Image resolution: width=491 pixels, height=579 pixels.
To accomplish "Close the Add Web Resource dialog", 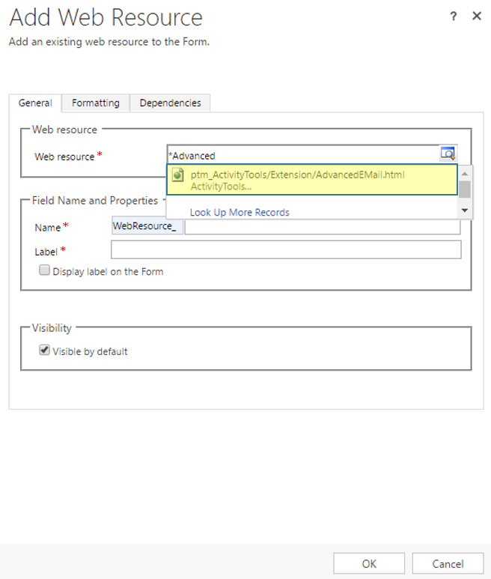I will pyautogui.click(x=476, y=16).
